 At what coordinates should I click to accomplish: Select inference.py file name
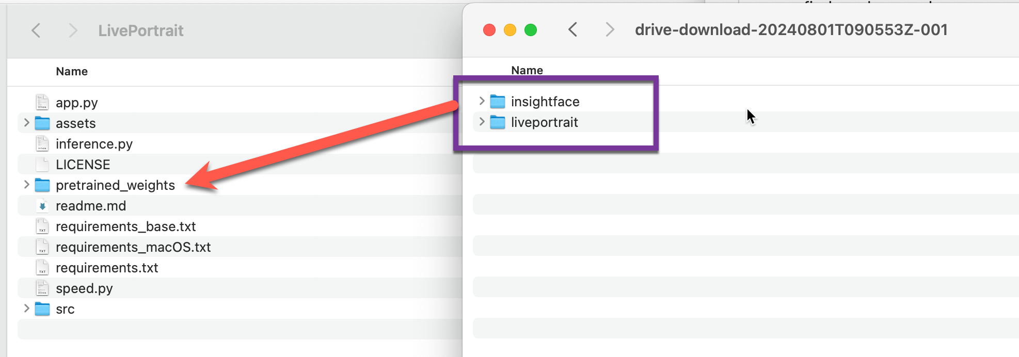pos(94,144)
